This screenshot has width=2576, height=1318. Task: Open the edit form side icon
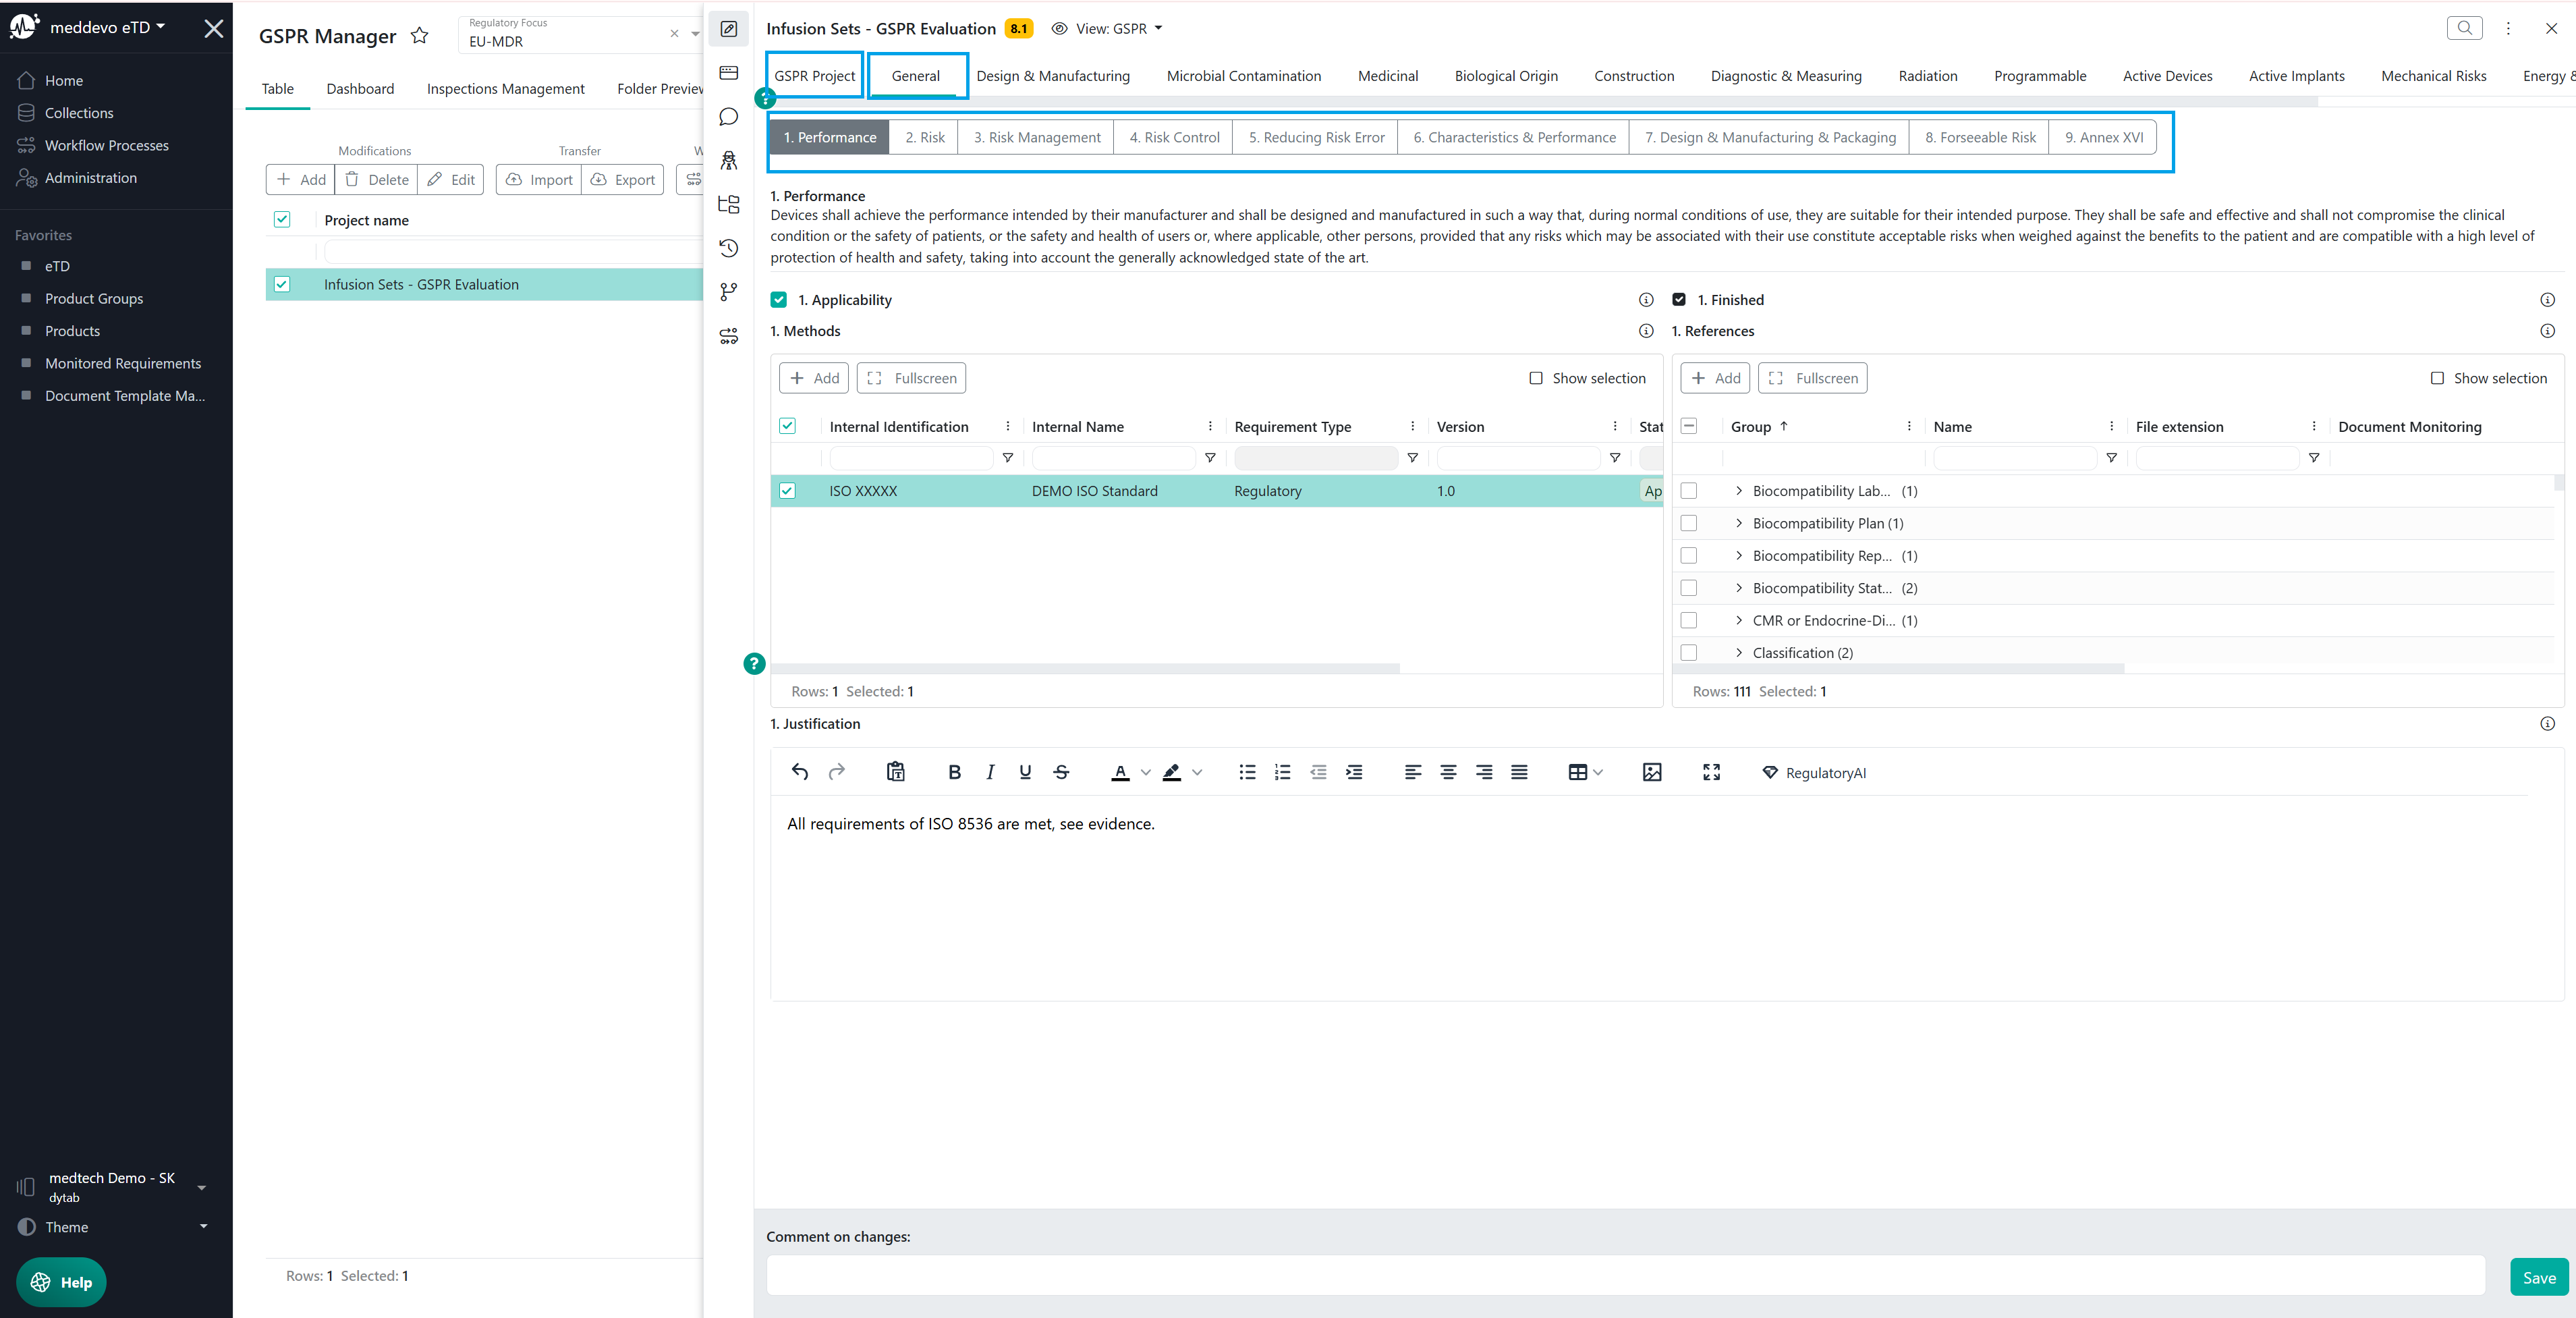point(729,29)
